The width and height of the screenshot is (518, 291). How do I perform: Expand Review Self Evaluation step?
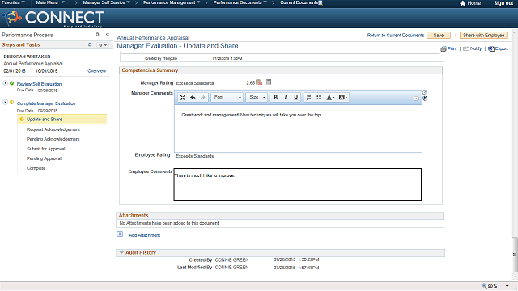point(6,82)
